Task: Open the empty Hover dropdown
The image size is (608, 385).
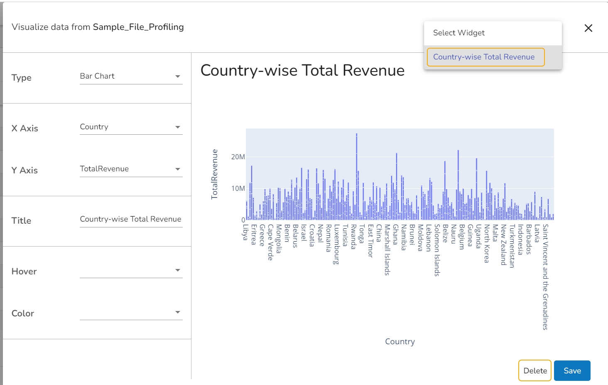Action: (131, 271)
